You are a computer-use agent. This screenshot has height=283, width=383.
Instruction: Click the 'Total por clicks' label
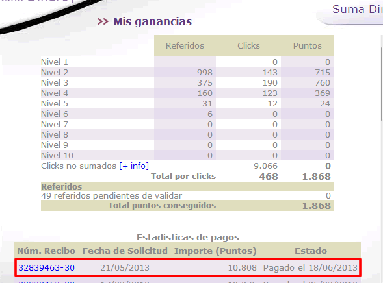click(183, 177)
